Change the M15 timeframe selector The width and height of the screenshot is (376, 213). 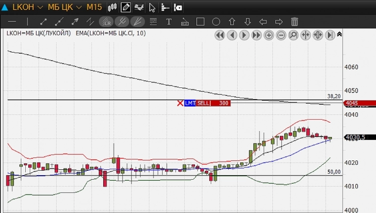click(x=94, y=7)
